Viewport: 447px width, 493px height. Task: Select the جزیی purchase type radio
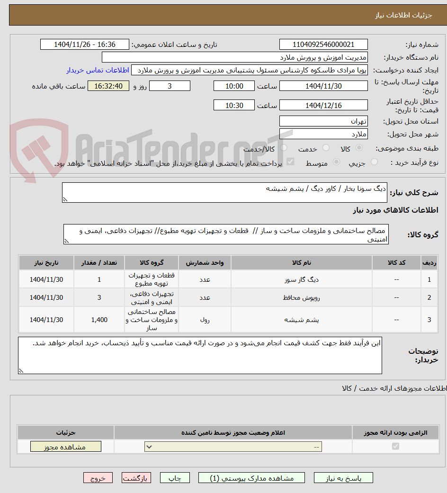374,162
